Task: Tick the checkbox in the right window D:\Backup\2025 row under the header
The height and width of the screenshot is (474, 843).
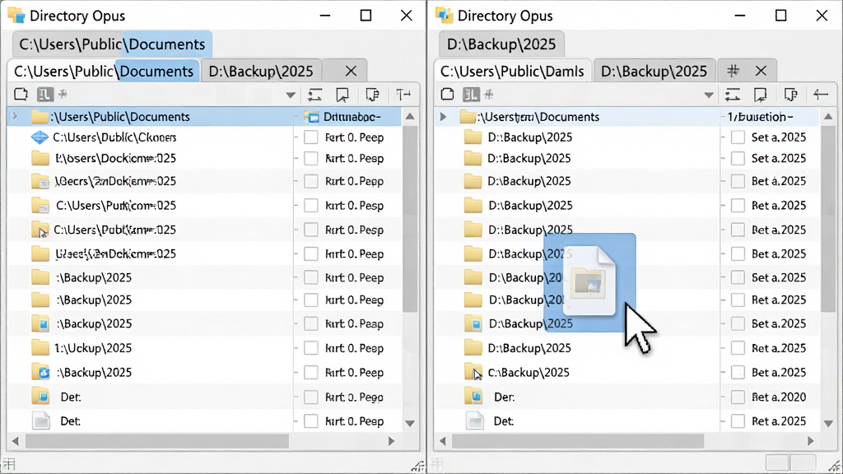Action: point(738,137)
